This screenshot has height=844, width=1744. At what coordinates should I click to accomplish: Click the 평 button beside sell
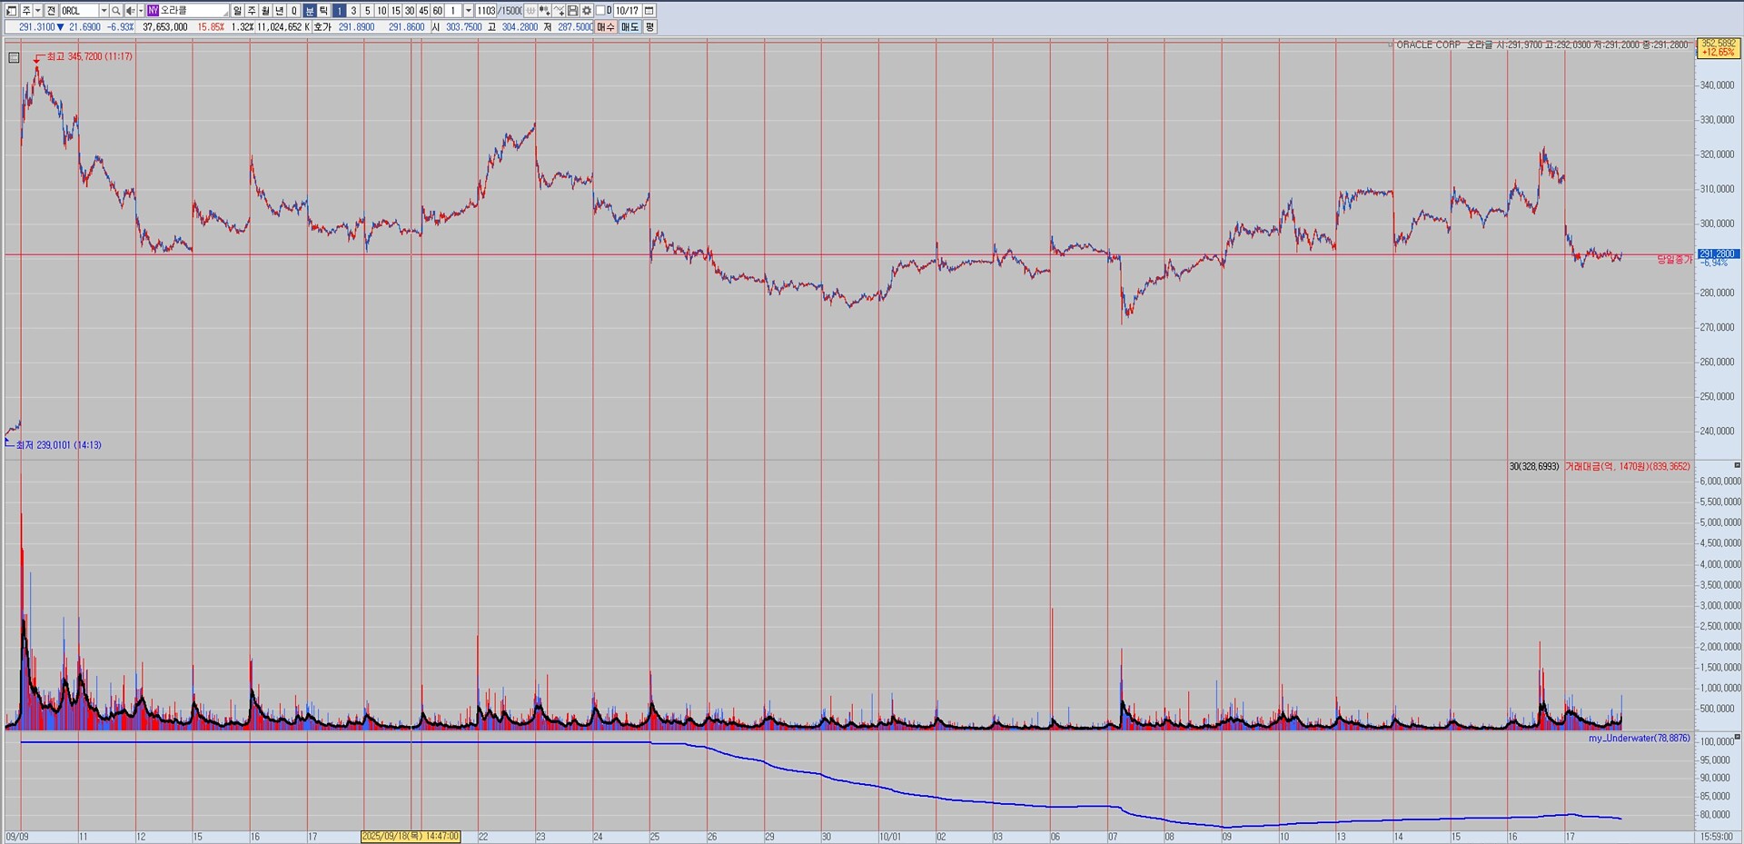pos(649,27)
